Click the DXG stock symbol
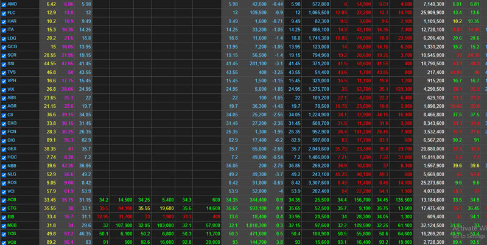Viewport: 487px width, 245px height. pyautogui.click(x=12, y=123)
